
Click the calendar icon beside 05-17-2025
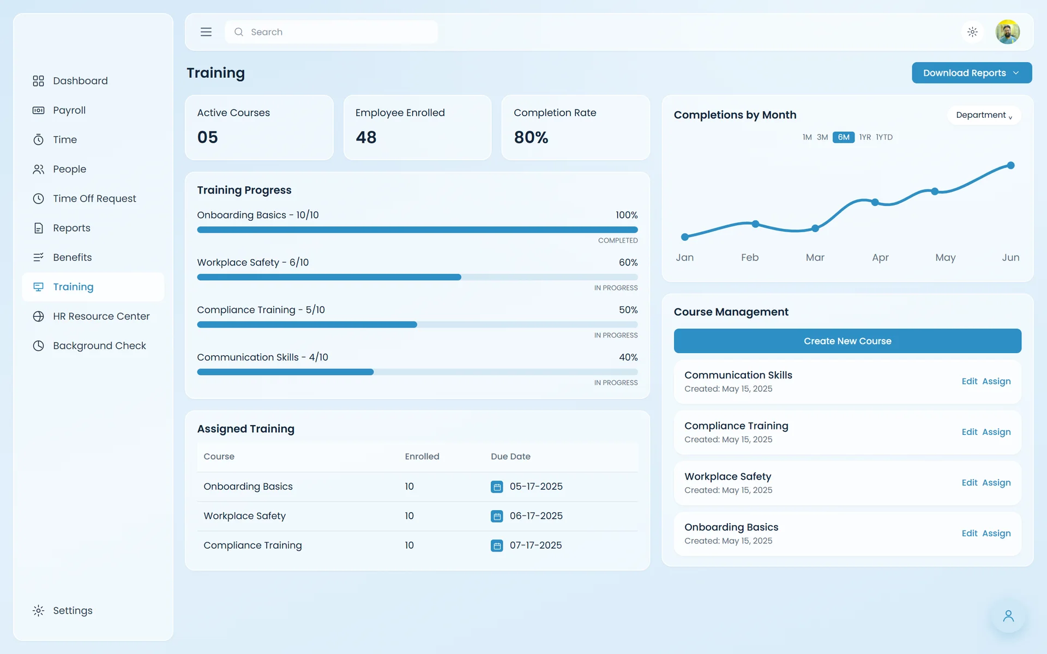[497, 487]
